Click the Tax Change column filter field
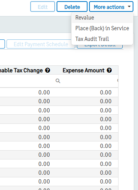Image resolution: width=138 pixels, height=190 pixels. click(x=28, y=81)
